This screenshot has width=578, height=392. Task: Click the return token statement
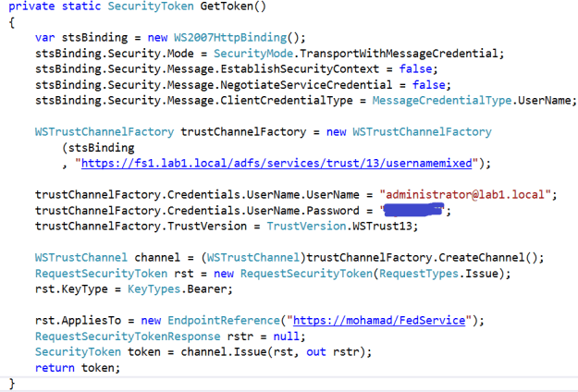point(77,367)
